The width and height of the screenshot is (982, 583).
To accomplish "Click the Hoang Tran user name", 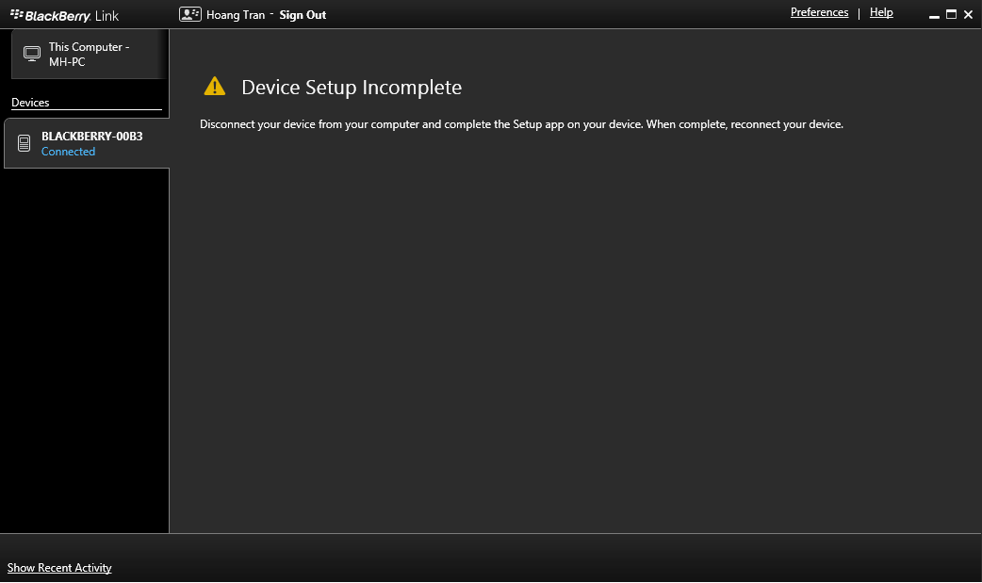I will (x=236, y=15).
